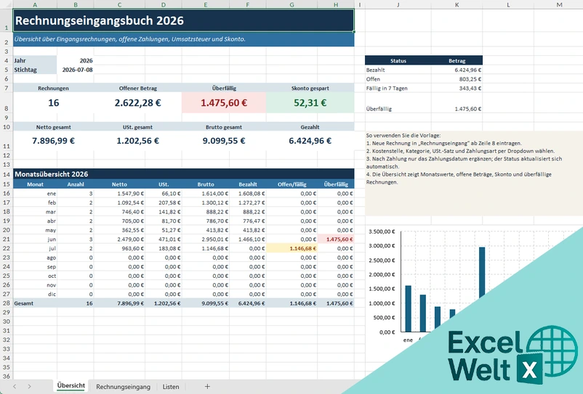Open the Listen sheet tab
The height and width of the screenshot is (394, 583).
point(171,387)
